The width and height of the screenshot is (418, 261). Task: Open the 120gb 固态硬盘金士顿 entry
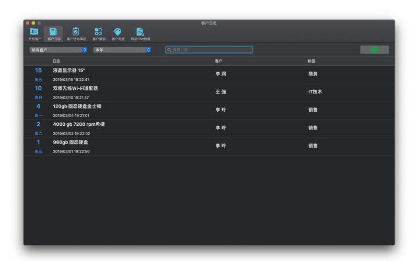tap(77, 106)
